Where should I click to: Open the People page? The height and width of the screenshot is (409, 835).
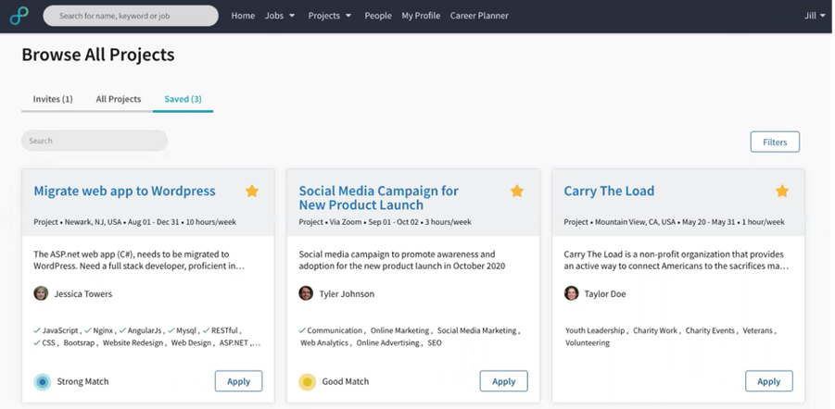click(x=378, y=16)
